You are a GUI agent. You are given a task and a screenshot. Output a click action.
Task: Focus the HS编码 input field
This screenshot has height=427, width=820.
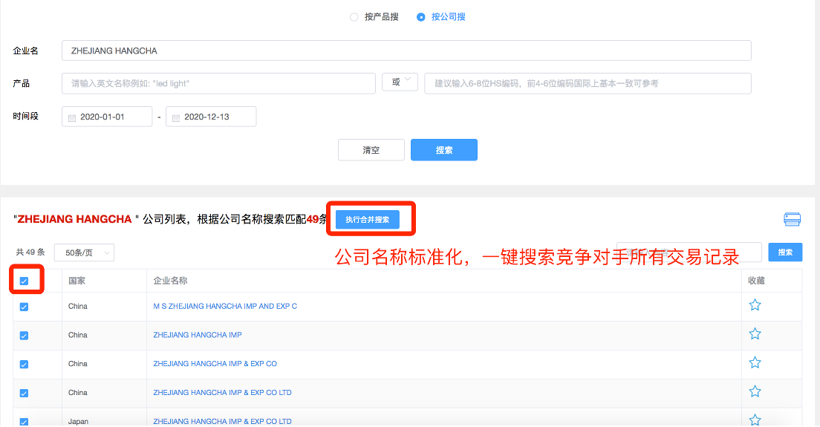click(588, 84)
